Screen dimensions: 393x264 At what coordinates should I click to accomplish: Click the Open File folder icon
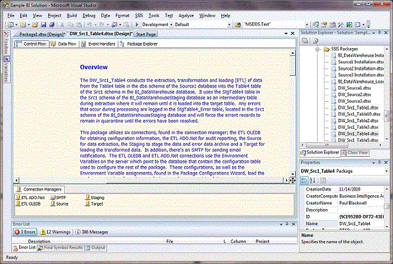[35, 24]
